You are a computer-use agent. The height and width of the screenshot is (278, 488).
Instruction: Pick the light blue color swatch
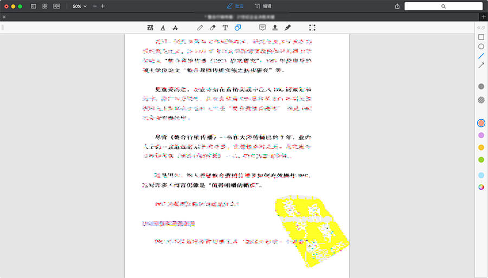pos(481,176)
